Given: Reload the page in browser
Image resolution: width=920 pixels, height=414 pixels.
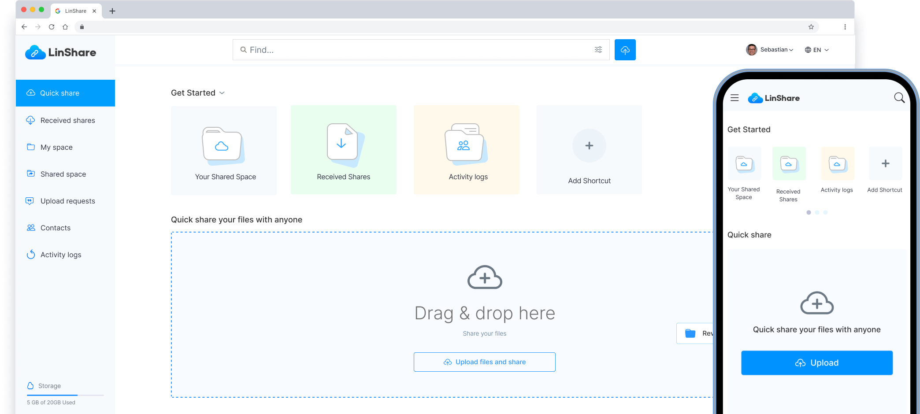Looking at the screenshot, I should pos(52,27).
